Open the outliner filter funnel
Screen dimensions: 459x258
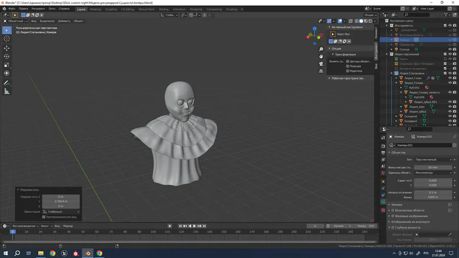tap(446, 15)
